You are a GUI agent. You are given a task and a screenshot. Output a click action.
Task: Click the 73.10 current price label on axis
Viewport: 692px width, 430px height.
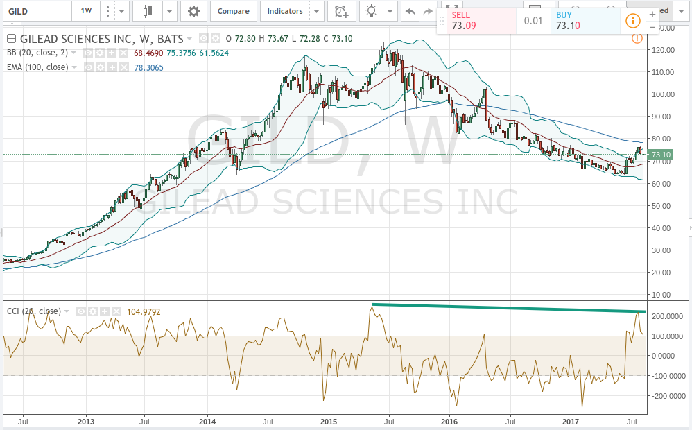[660, 155]
